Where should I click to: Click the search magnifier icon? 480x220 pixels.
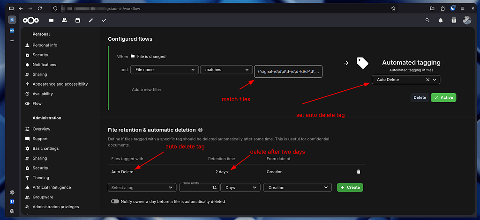tap(427, 20)
